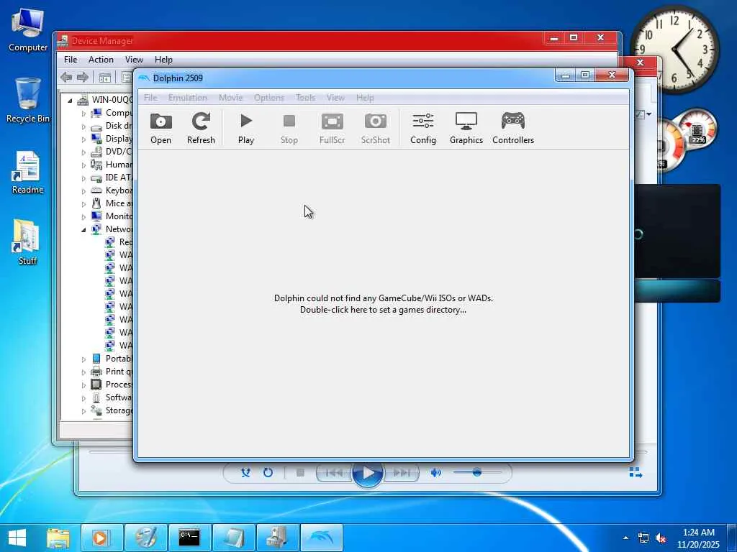
Task: Select the Readme desktop shortcut
Action: coord(28,172)
